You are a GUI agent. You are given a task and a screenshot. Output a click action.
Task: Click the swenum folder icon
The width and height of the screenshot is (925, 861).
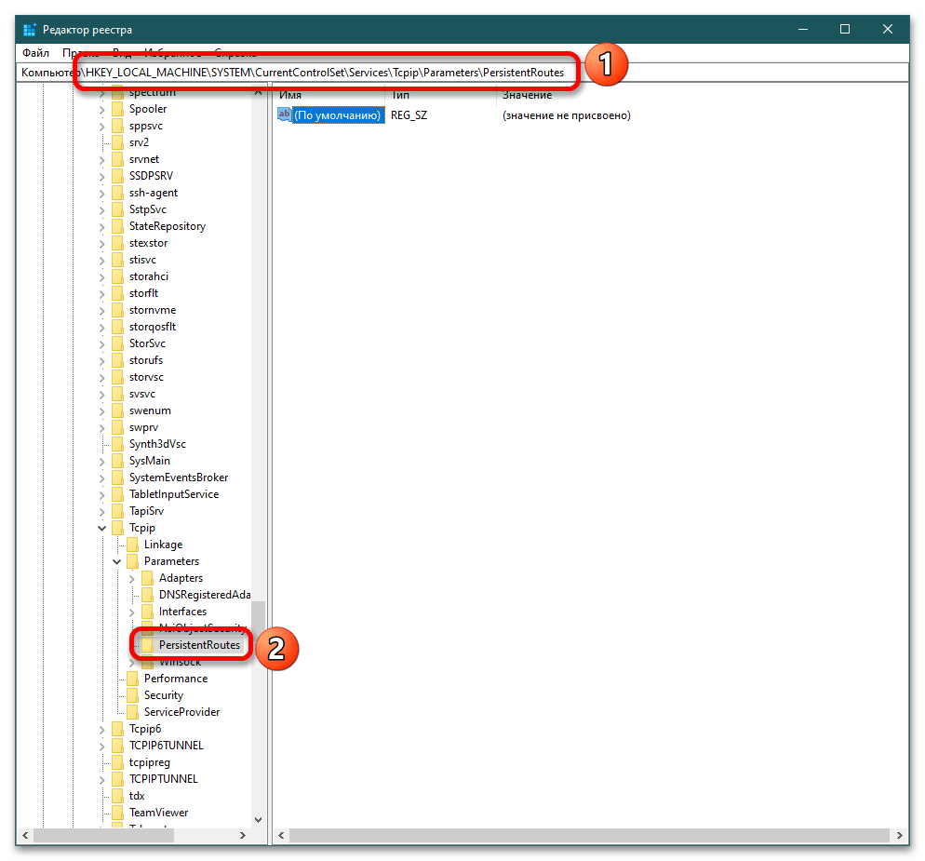118,410
